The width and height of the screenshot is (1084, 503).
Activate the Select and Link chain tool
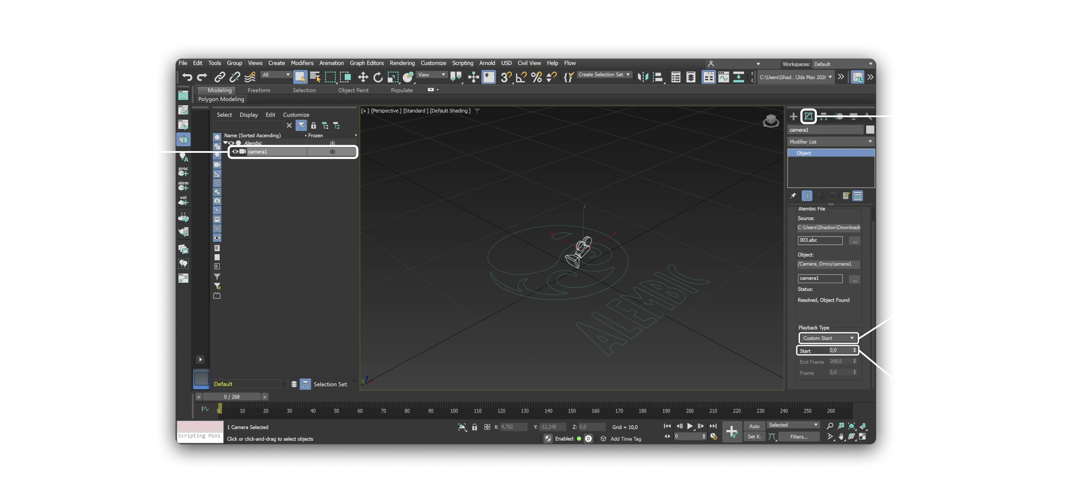pos(219,77)
